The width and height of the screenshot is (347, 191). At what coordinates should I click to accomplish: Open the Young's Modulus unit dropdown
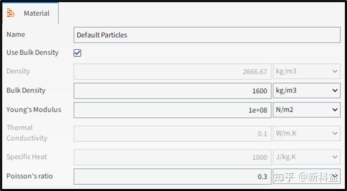[x=306, y=110]
